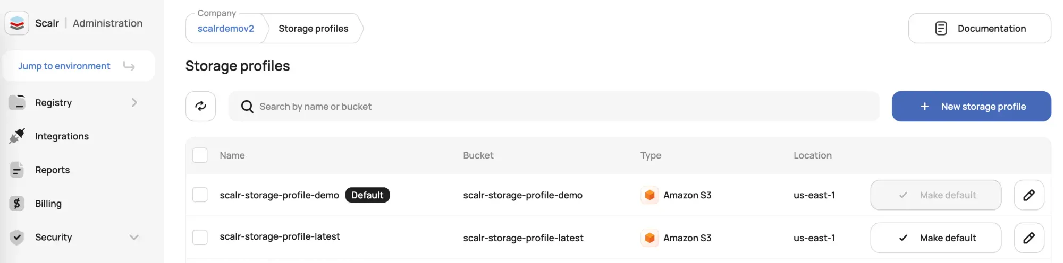Image resolution: width=1063 pixels, height=263 pixels.
Task: Click the Reports document icon
Action: click(17, 170)
